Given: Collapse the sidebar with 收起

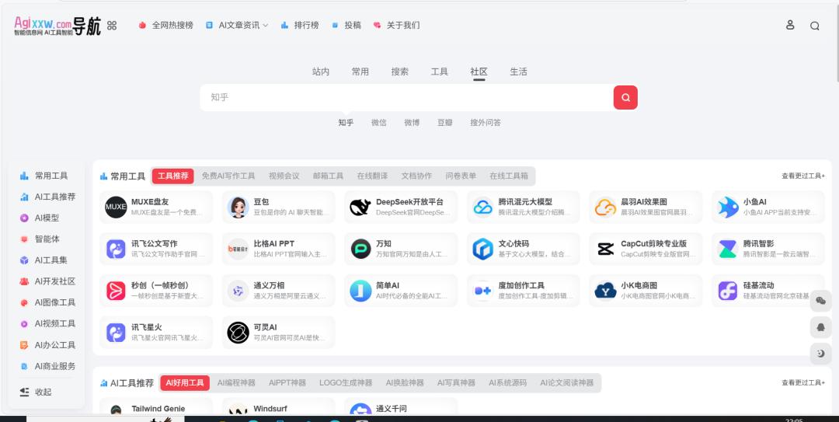Looking at the screenshot, I should pyautogui.click(x=36, y=392).
